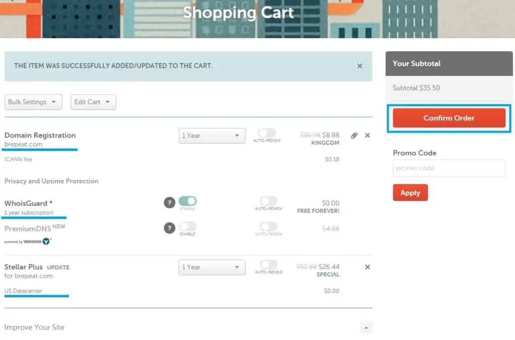Viewport: 515px width, 340px height.
Task: Enable the PremiumDNS toggle
Action: tap(188, 226)
